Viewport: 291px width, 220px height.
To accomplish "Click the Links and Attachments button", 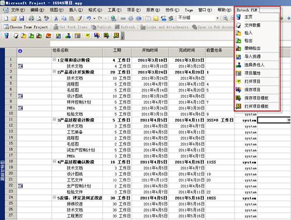I will pyautogui.click(x=164, y=27).
